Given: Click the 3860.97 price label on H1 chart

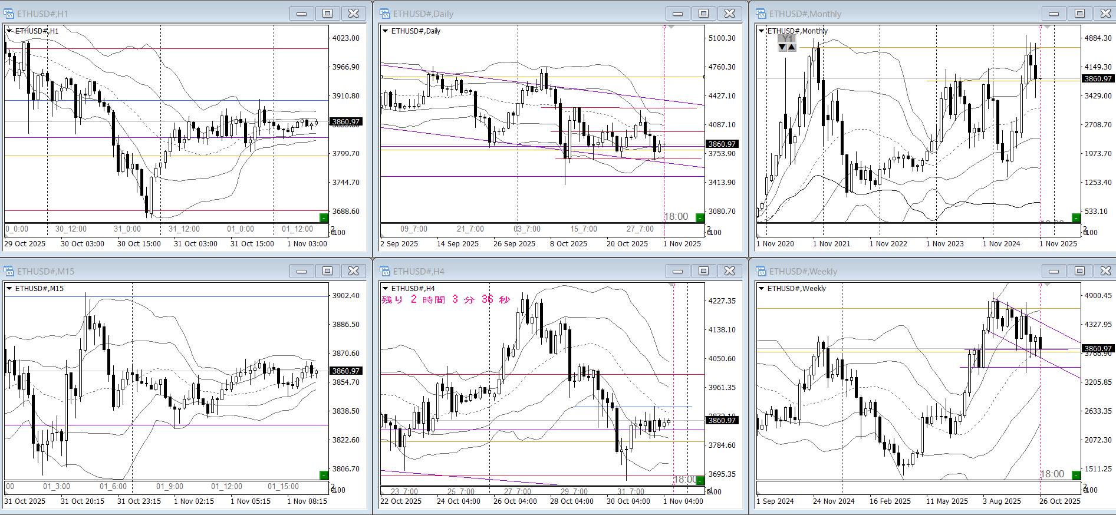Looking at the screenshot, I should [346, 122].
